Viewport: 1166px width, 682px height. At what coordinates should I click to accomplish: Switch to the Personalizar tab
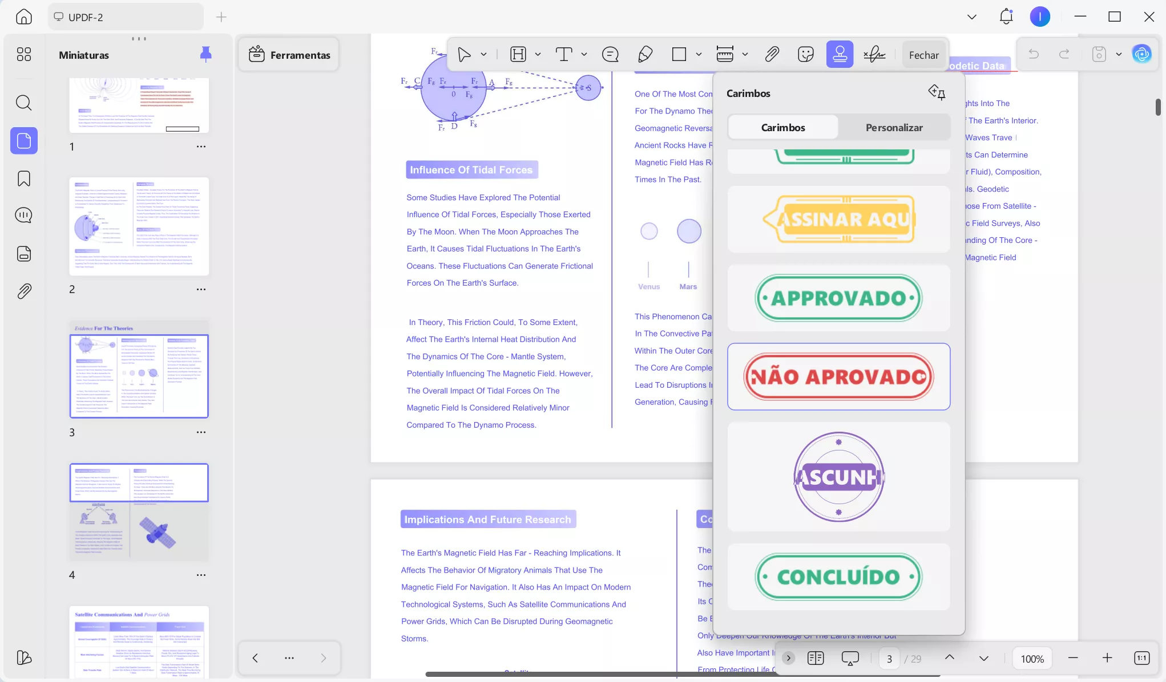(x=894, y=127)
